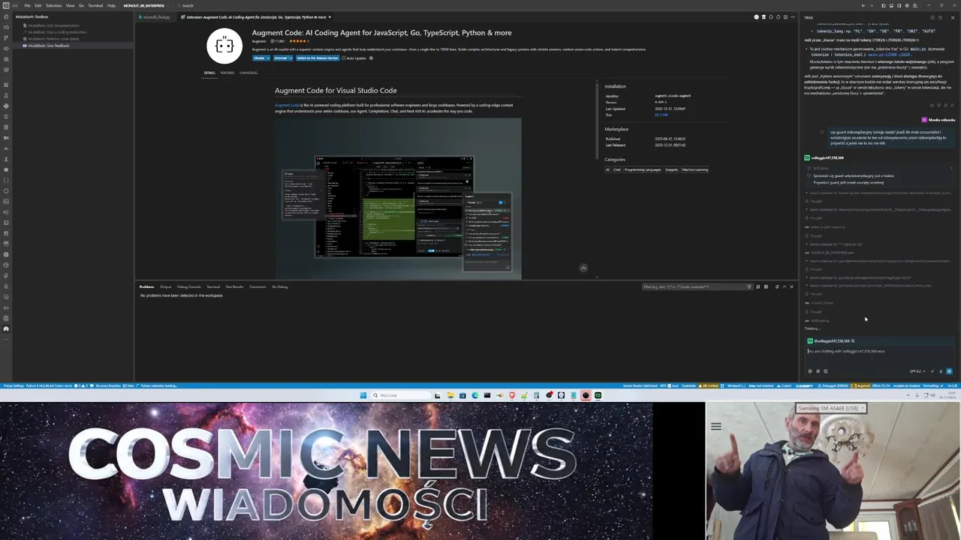The image size is (961, 540).
Task: Open Brave browser from the taskbar
Action: 512,395
